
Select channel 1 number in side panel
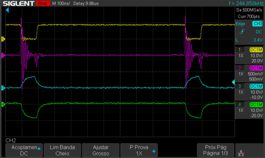pyautogui.click(x=240, y=50)
